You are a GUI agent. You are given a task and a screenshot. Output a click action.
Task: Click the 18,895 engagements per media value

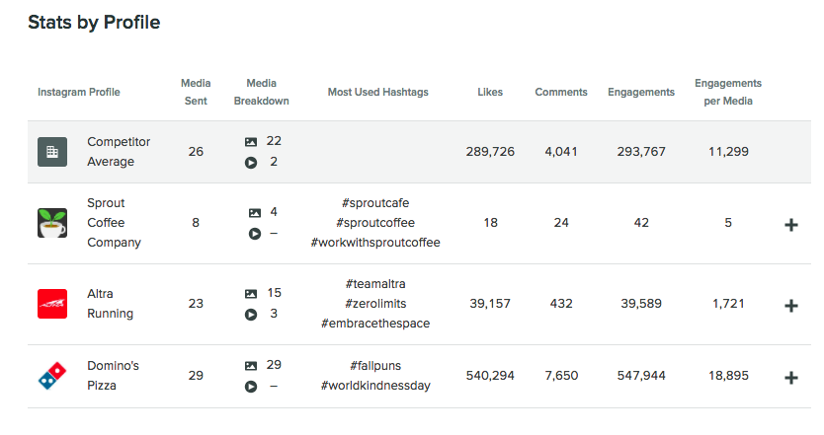point(728,376)
